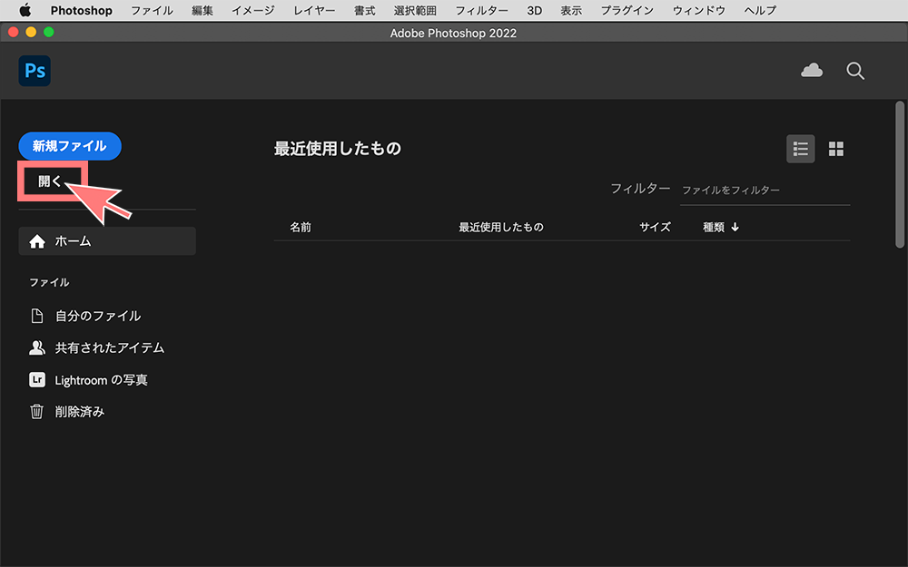Sort by 名前 column header
This screenshot has height=567, width=908.
(301, 227)
